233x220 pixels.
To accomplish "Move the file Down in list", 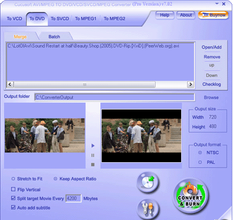I will click(x=211, y=75).
